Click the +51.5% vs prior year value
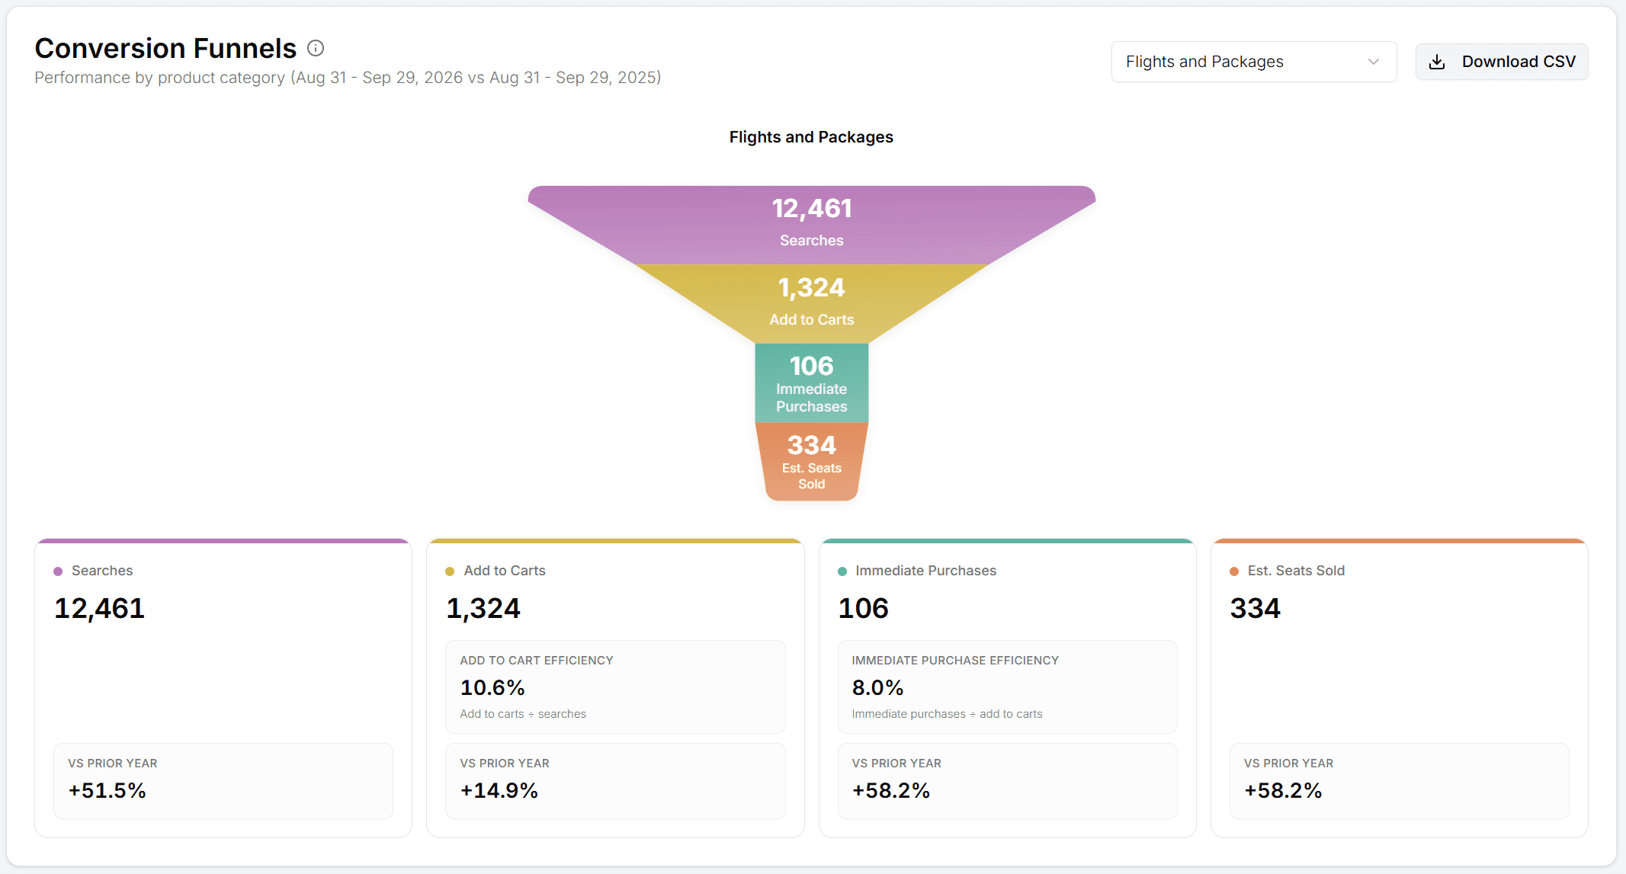The height and width of the screenshot is (874, 1626). tap(107, 790)
